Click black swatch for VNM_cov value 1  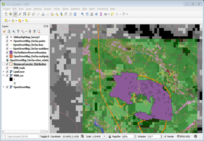(x=11, y=79)
